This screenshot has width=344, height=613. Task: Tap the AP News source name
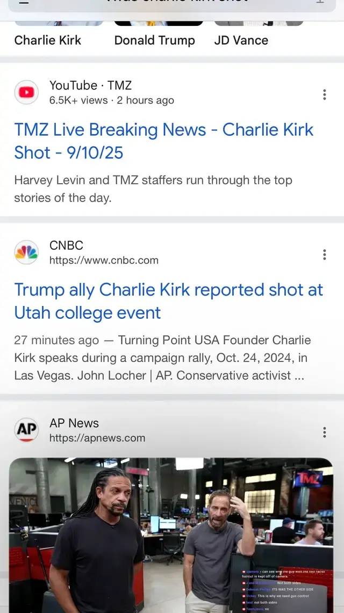coord(74,423)
